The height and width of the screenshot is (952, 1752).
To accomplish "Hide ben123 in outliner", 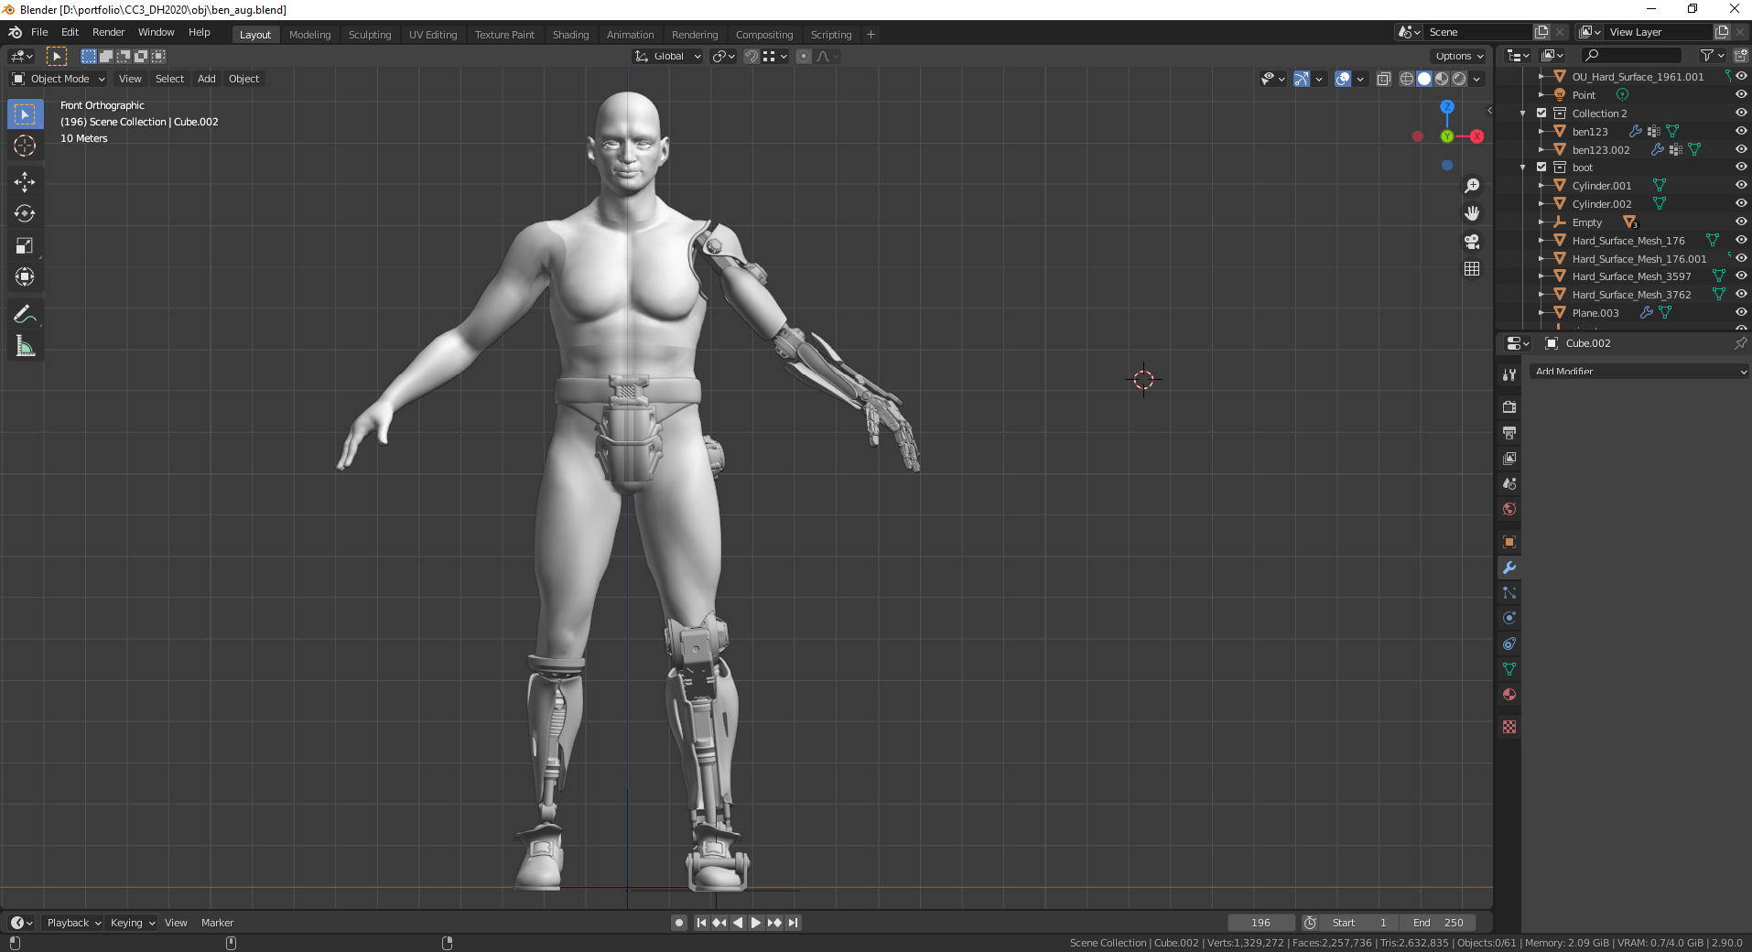I will coord(1741,131).
